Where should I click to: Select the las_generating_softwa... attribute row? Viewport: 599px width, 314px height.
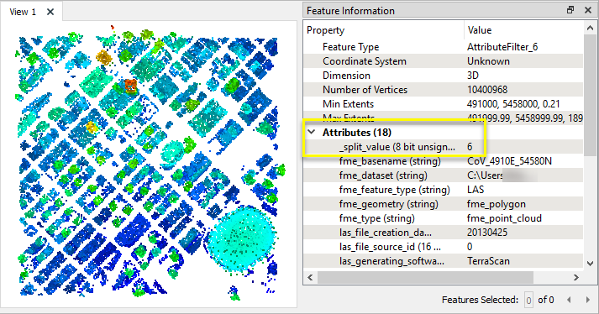coord(443,261)
